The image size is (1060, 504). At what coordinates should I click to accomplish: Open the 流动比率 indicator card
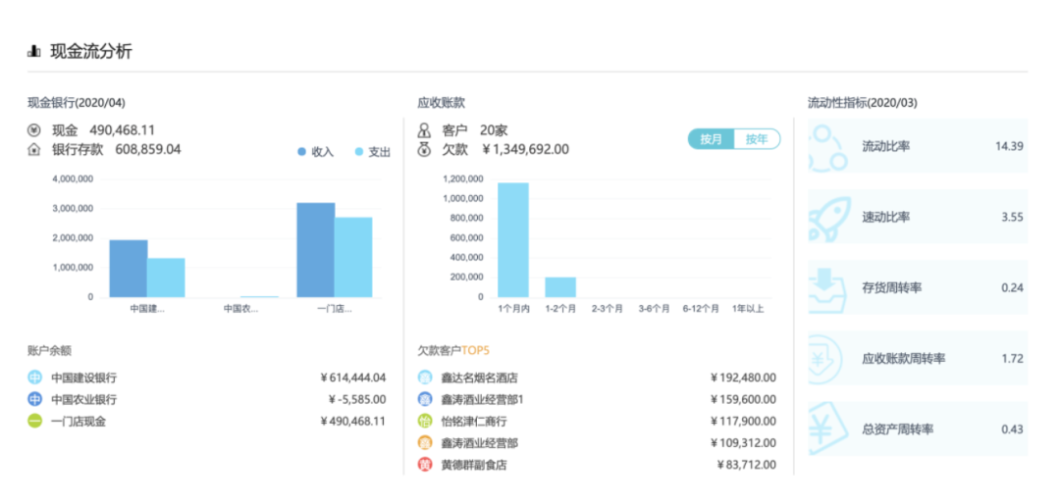point(917,146)
